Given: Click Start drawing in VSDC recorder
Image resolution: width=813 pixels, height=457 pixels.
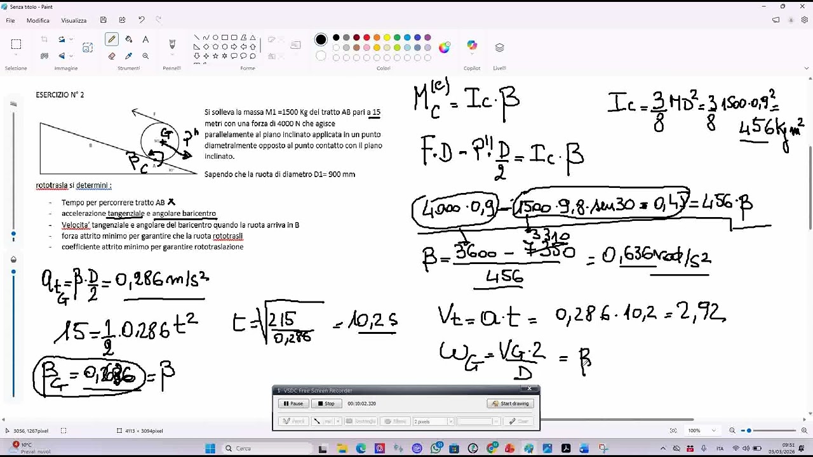Looking at the screenshot, I should click(511, 404).
